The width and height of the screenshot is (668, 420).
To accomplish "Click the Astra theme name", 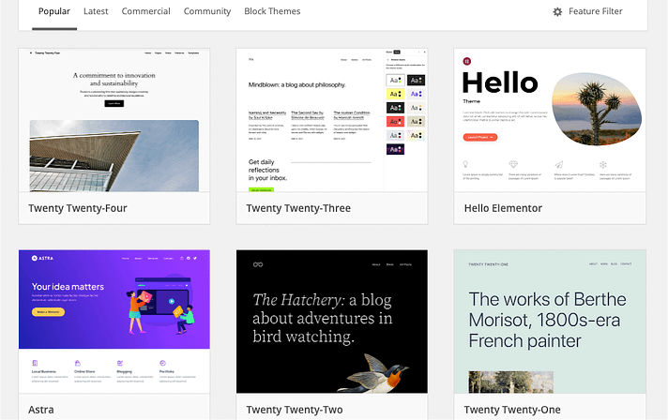I will click(x=41, y=410).
